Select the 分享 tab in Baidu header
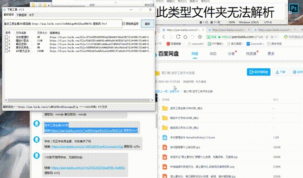303x178 pixels. (x=231, y=53)
